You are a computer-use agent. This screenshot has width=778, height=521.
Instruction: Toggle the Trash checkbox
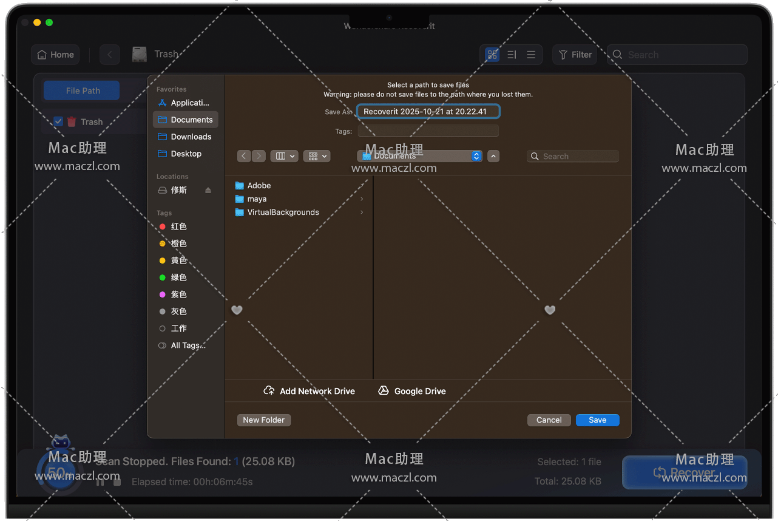(58, 121)
